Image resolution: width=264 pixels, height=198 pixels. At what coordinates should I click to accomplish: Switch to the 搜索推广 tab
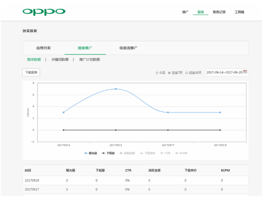[x=85, y=48]
